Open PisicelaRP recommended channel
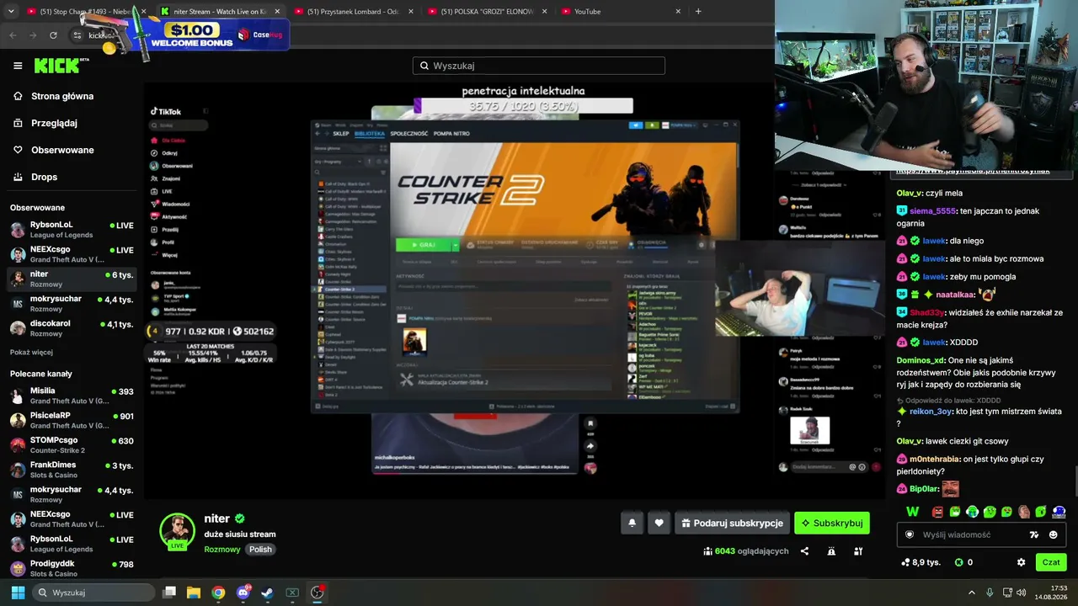This screenshot has height=606, width=1078. pos(72,420)
